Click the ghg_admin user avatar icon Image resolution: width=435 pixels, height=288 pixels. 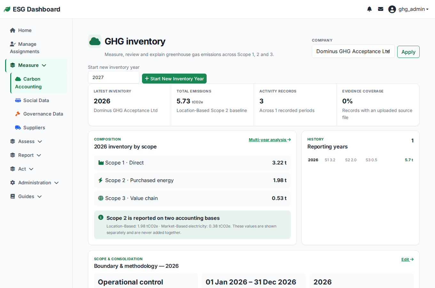[392, 9]
